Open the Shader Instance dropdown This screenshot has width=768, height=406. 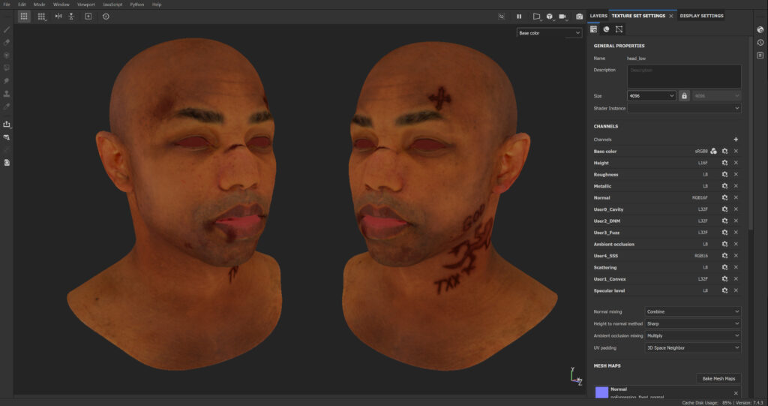point(684,108)
